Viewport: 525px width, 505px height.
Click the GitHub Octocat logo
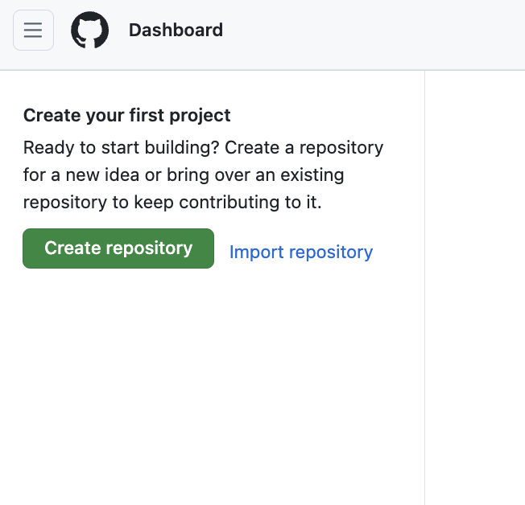pyautogui.click(x=89, y=31)
